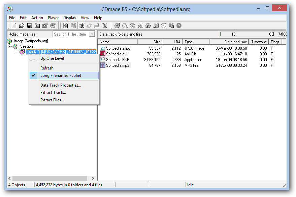Click the crossed-out document toolbar icon
This screenshot has width=296, height=197.
click(x=140, y=26)
